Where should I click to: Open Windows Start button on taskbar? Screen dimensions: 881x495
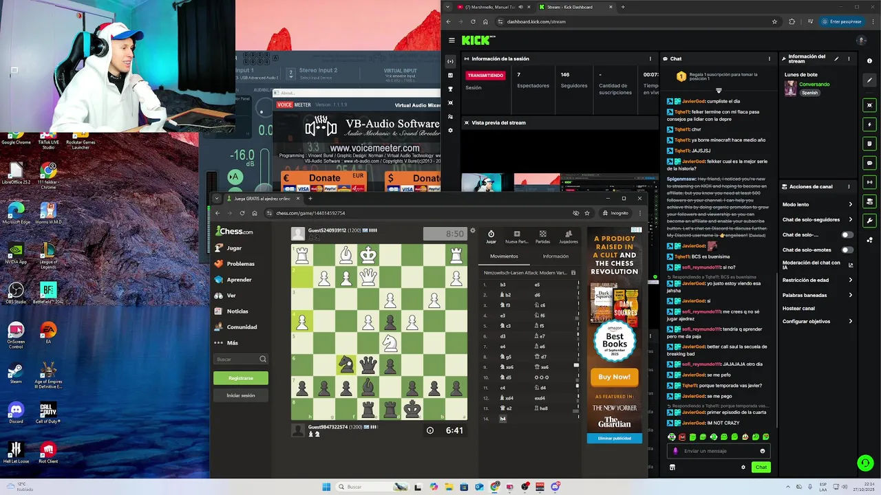point(326,487)
